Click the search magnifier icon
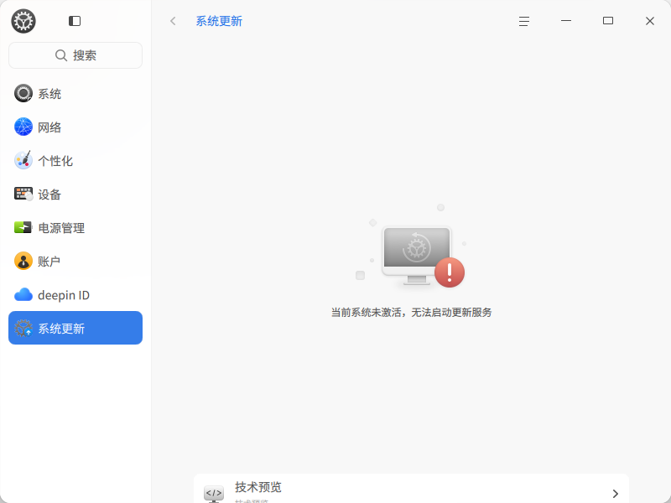This screenshot has height=503, width=671. tap(61, 55)
